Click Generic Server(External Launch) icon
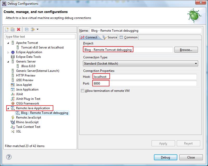 pos(13,71)
